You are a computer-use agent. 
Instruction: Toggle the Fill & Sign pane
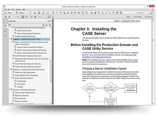[138, 17]
